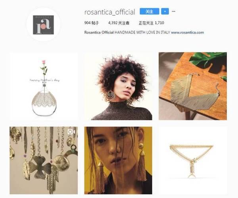Open the three-dot more options menu
This screenshot has height=198, width=238.
[173, 11]
